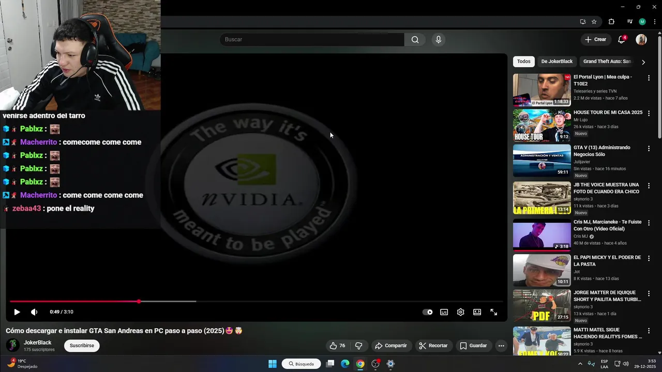Open the player settings gear

coord(460,312)
